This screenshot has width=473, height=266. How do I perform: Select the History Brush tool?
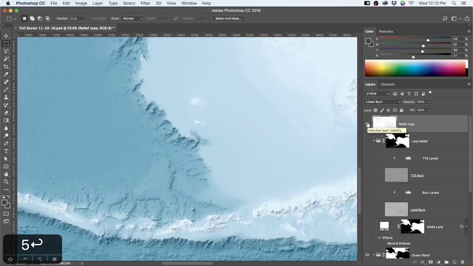click(x=6, y=105)
